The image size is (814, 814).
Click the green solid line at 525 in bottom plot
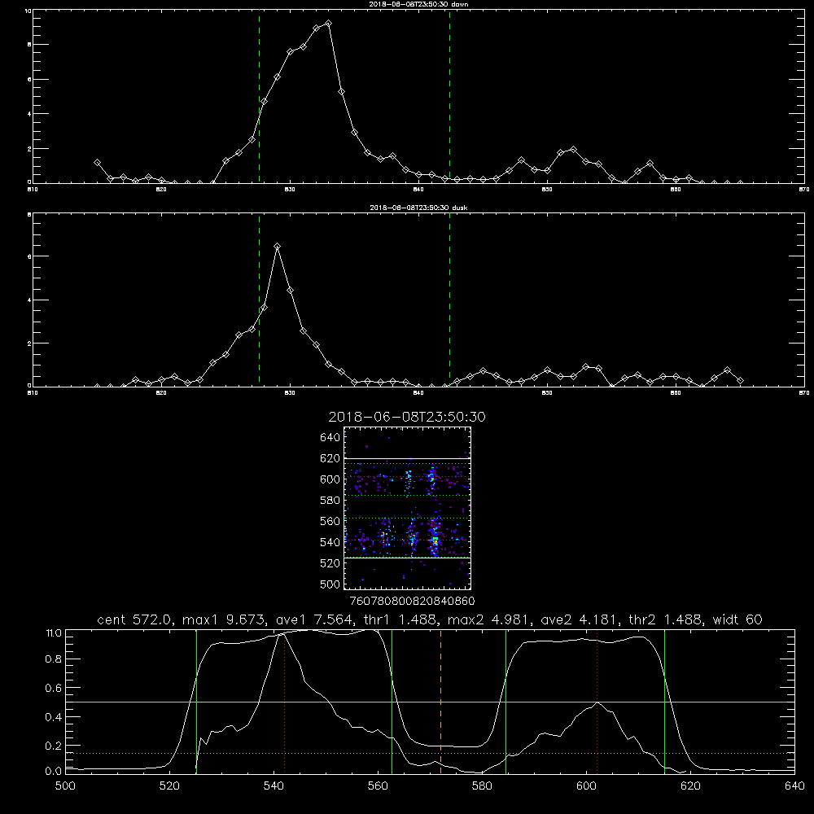196,702
